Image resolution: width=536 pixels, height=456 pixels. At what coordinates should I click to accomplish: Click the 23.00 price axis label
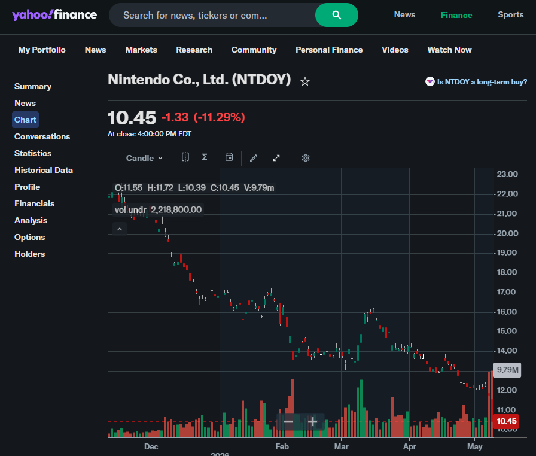[x=507, y=174]
